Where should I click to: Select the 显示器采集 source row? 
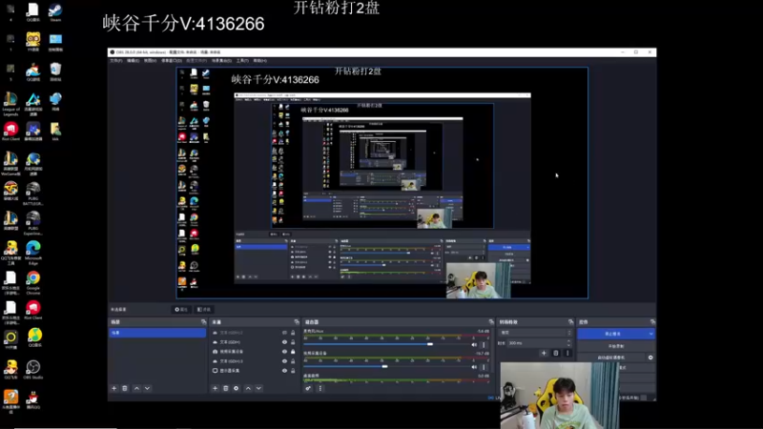pos(253,371)
